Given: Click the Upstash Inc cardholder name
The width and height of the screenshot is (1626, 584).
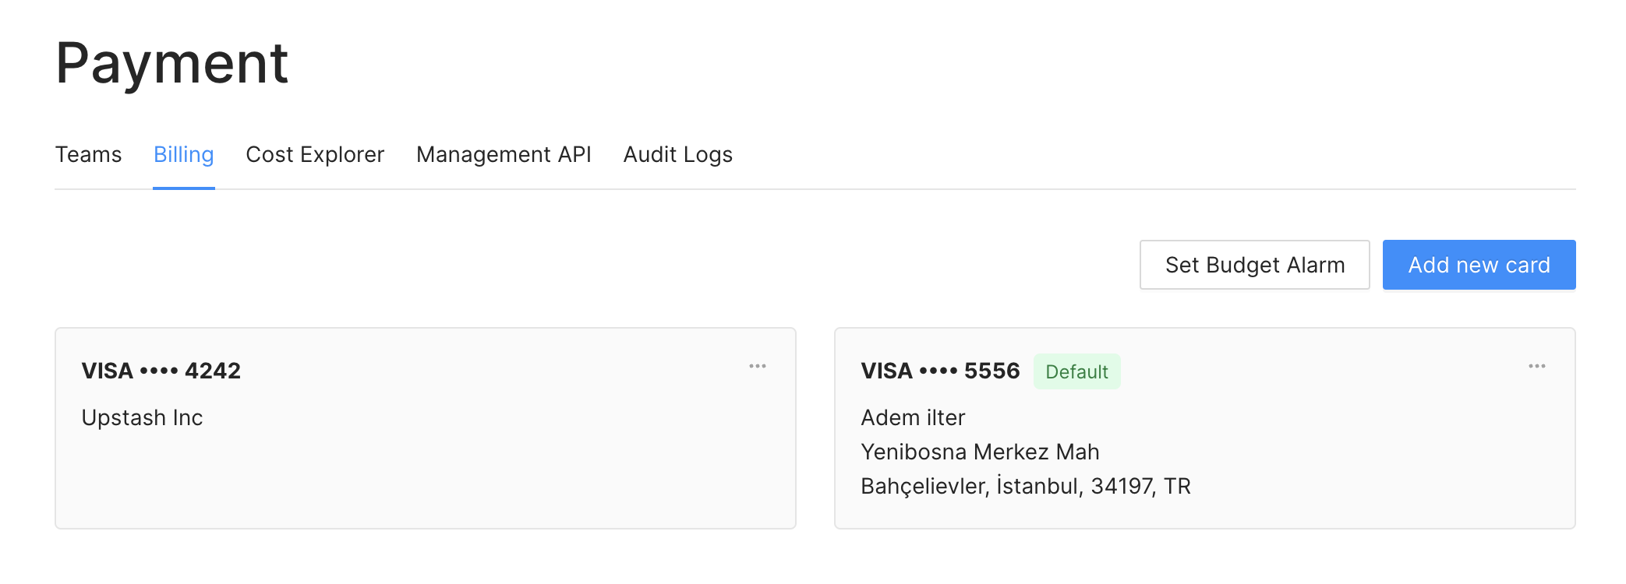Looking at the screenshot, I should (142, 418).
